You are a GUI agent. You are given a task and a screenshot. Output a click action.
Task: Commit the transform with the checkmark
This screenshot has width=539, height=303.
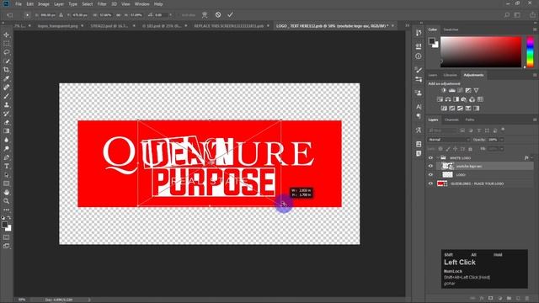pyautogui.click(x=230, y=15)
